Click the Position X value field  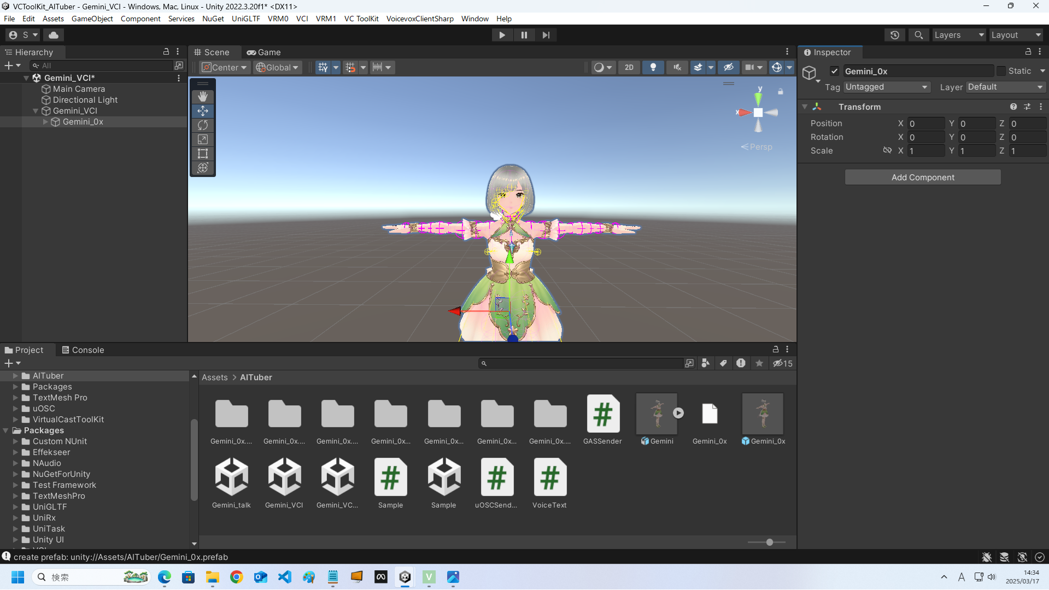point(926,124)
